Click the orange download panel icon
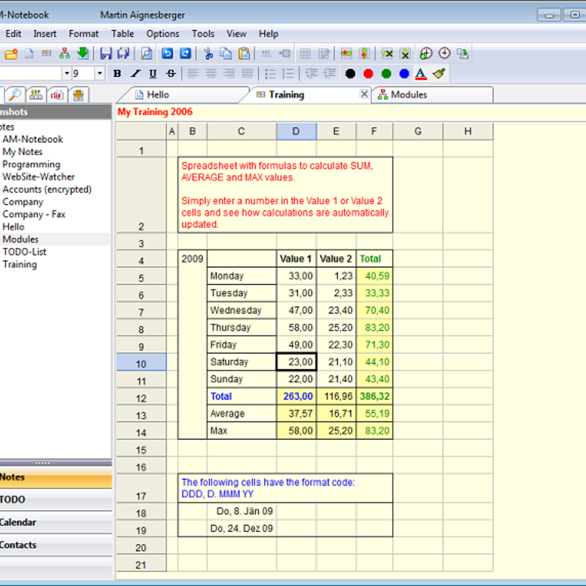Image resolution: width=586 pixels, height=586 pixels. [x=78, y=95]
